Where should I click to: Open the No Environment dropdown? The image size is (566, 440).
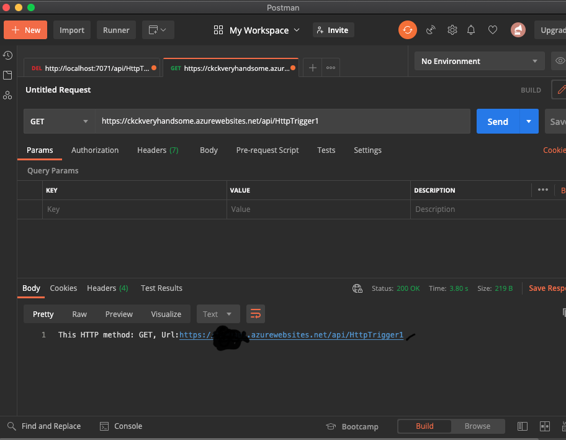pos(479,61)
